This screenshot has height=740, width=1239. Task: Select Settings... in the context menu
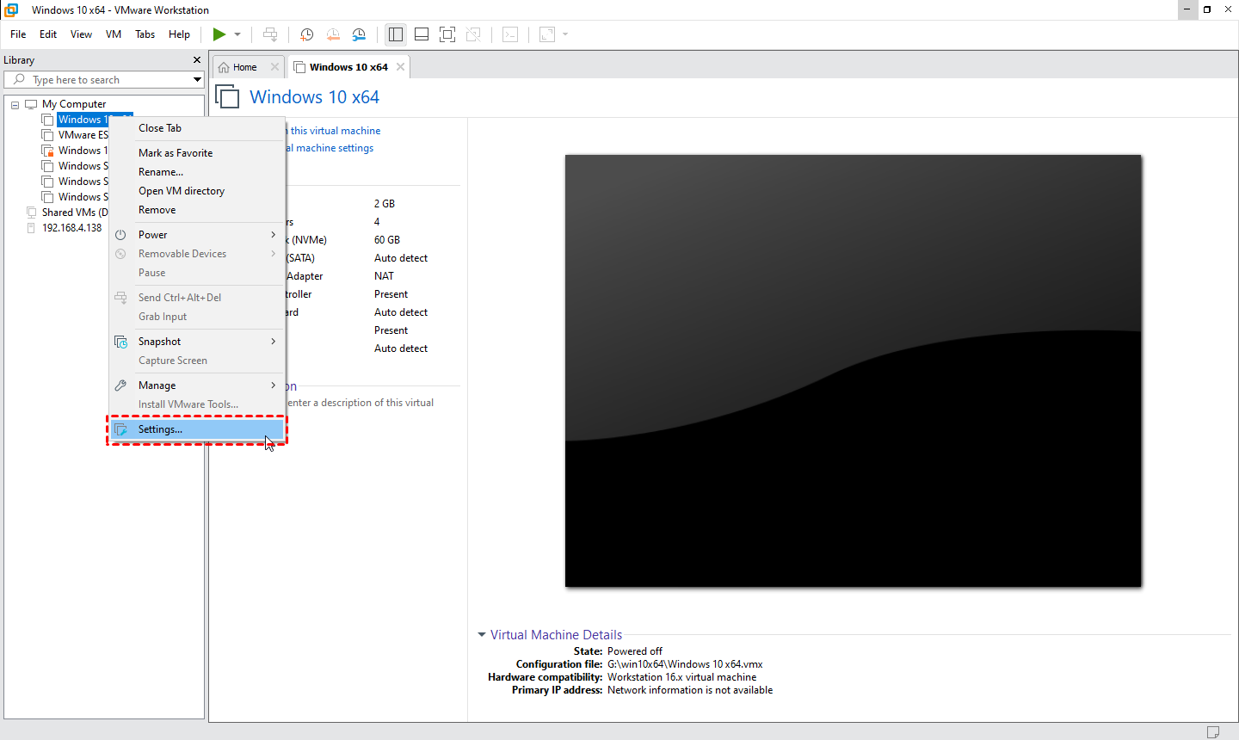(160, 429)
